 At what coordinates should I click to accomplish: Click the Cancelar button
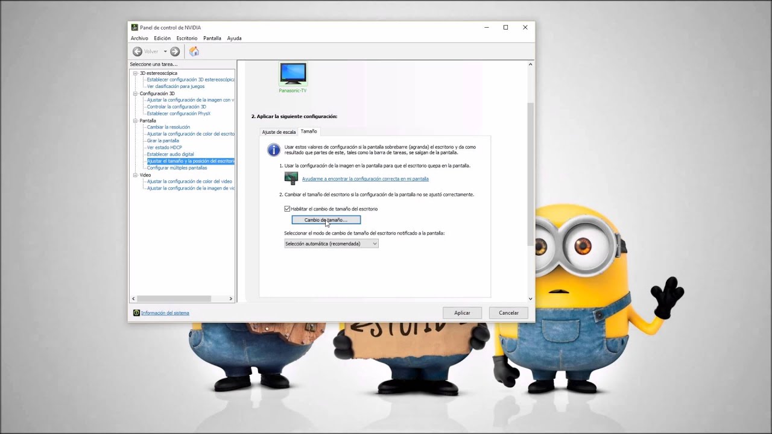click(x=508, y=313)
